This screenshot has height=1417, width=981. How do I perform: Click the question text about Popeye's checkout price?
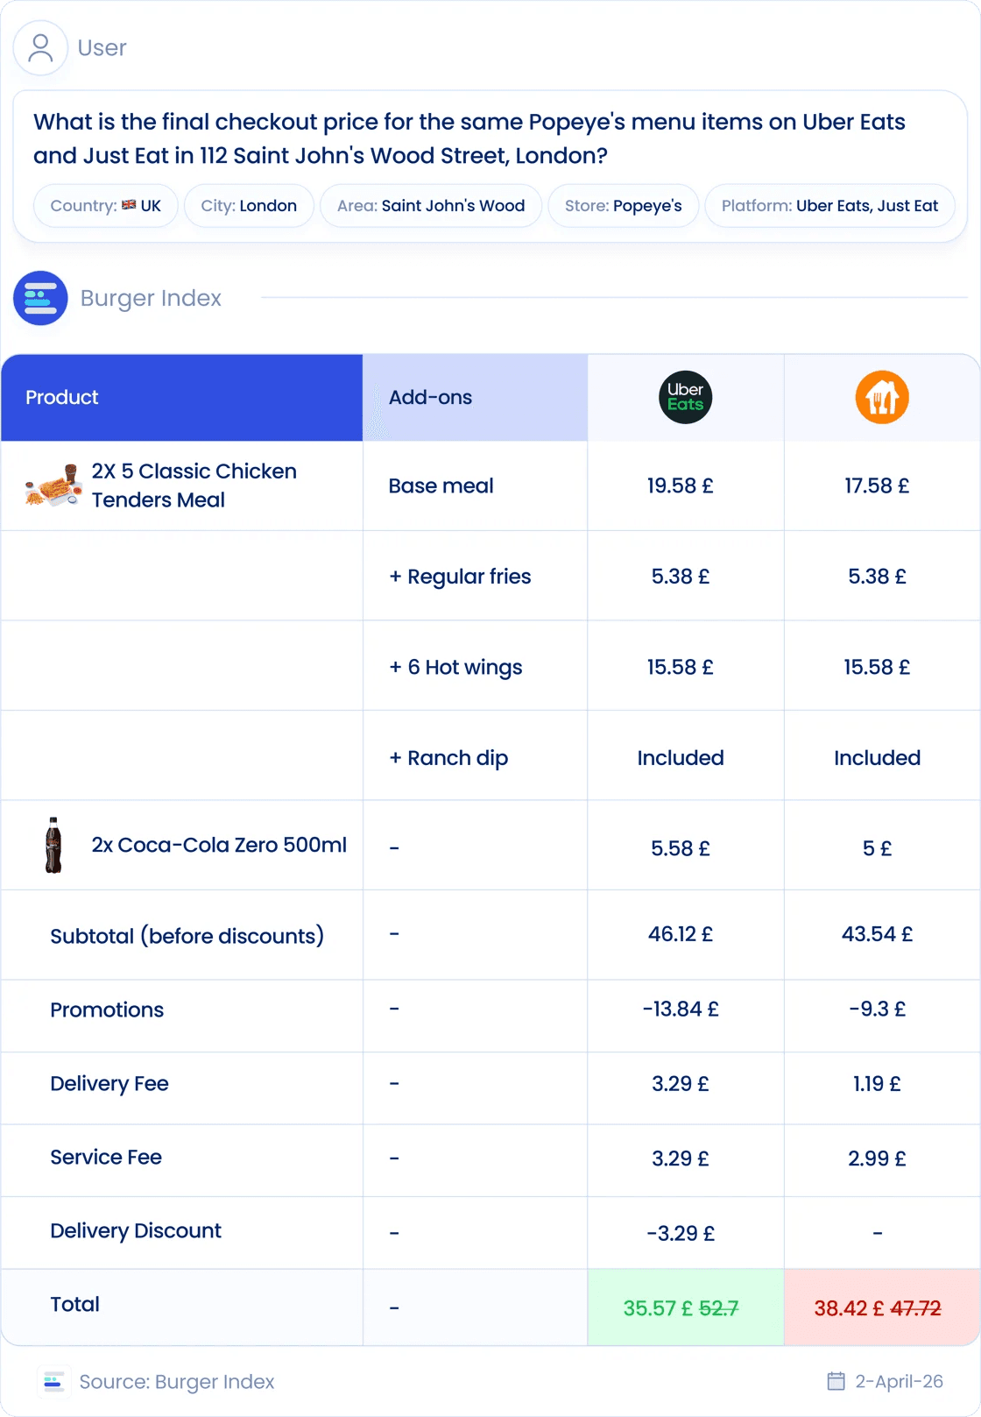coord(469,138)
